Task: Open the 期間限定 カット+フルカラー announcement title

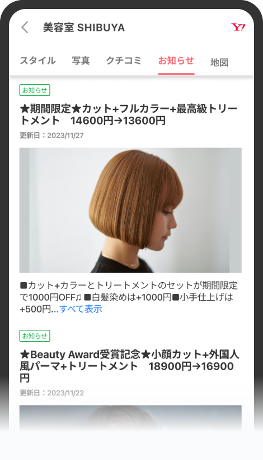Action: click(129, 114)
